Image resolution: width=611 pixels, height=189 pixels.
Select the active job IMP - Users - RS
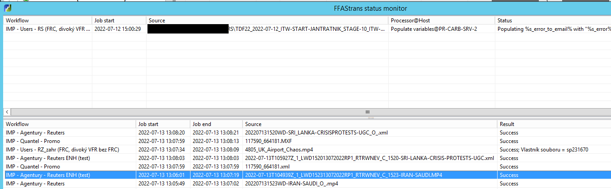48,29
